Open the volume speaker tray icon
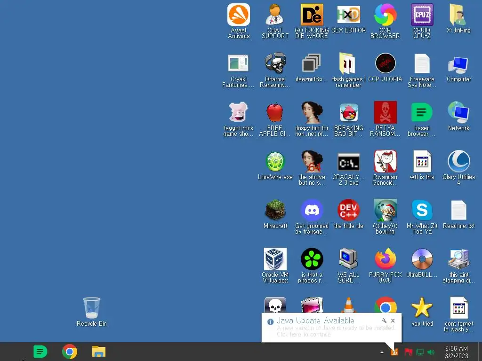The width and height of the screenshot is (482, 361). (x=431, y=352)
